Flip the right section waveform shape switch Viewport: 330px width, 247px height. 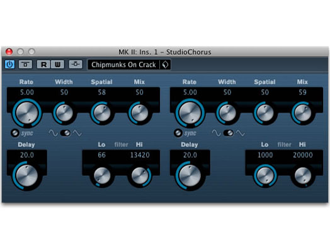[x=229, y=133]
